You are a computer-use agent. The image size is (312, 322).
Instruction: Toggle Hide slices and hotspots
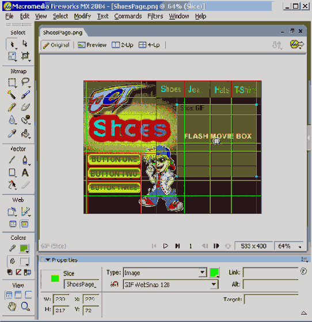[x=13, y=224]
